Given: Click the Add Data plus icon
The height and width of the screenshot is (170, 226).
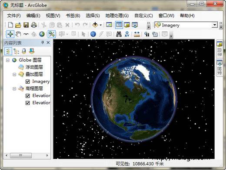Looking at the screenshot, I should pyautogui.click(x=95, y=25).
